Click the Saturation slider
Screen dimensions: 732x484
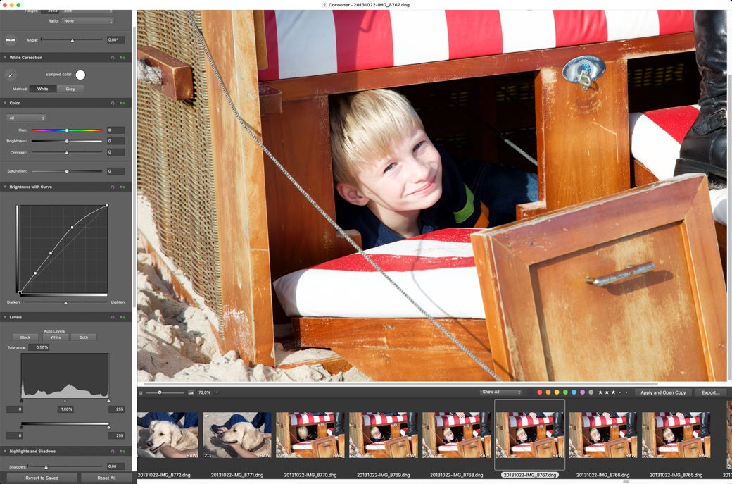pos(66,171)
